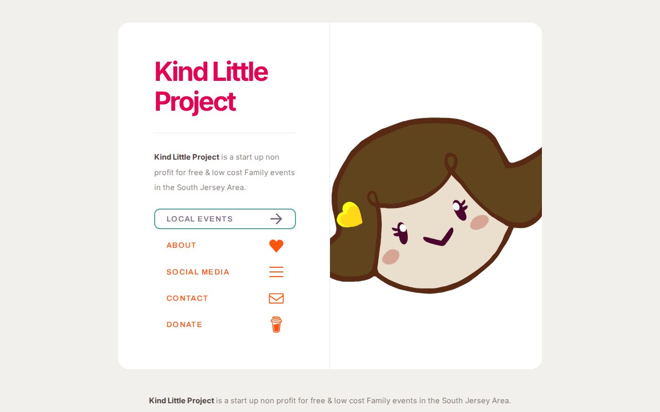Click the envelope icon beside Contact

[276, 298]
